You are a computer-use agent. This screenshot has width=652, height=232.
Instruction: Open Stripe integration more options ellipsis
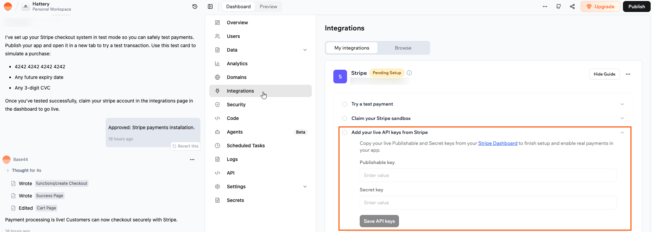pyautogui.click(x=628, y=74)
